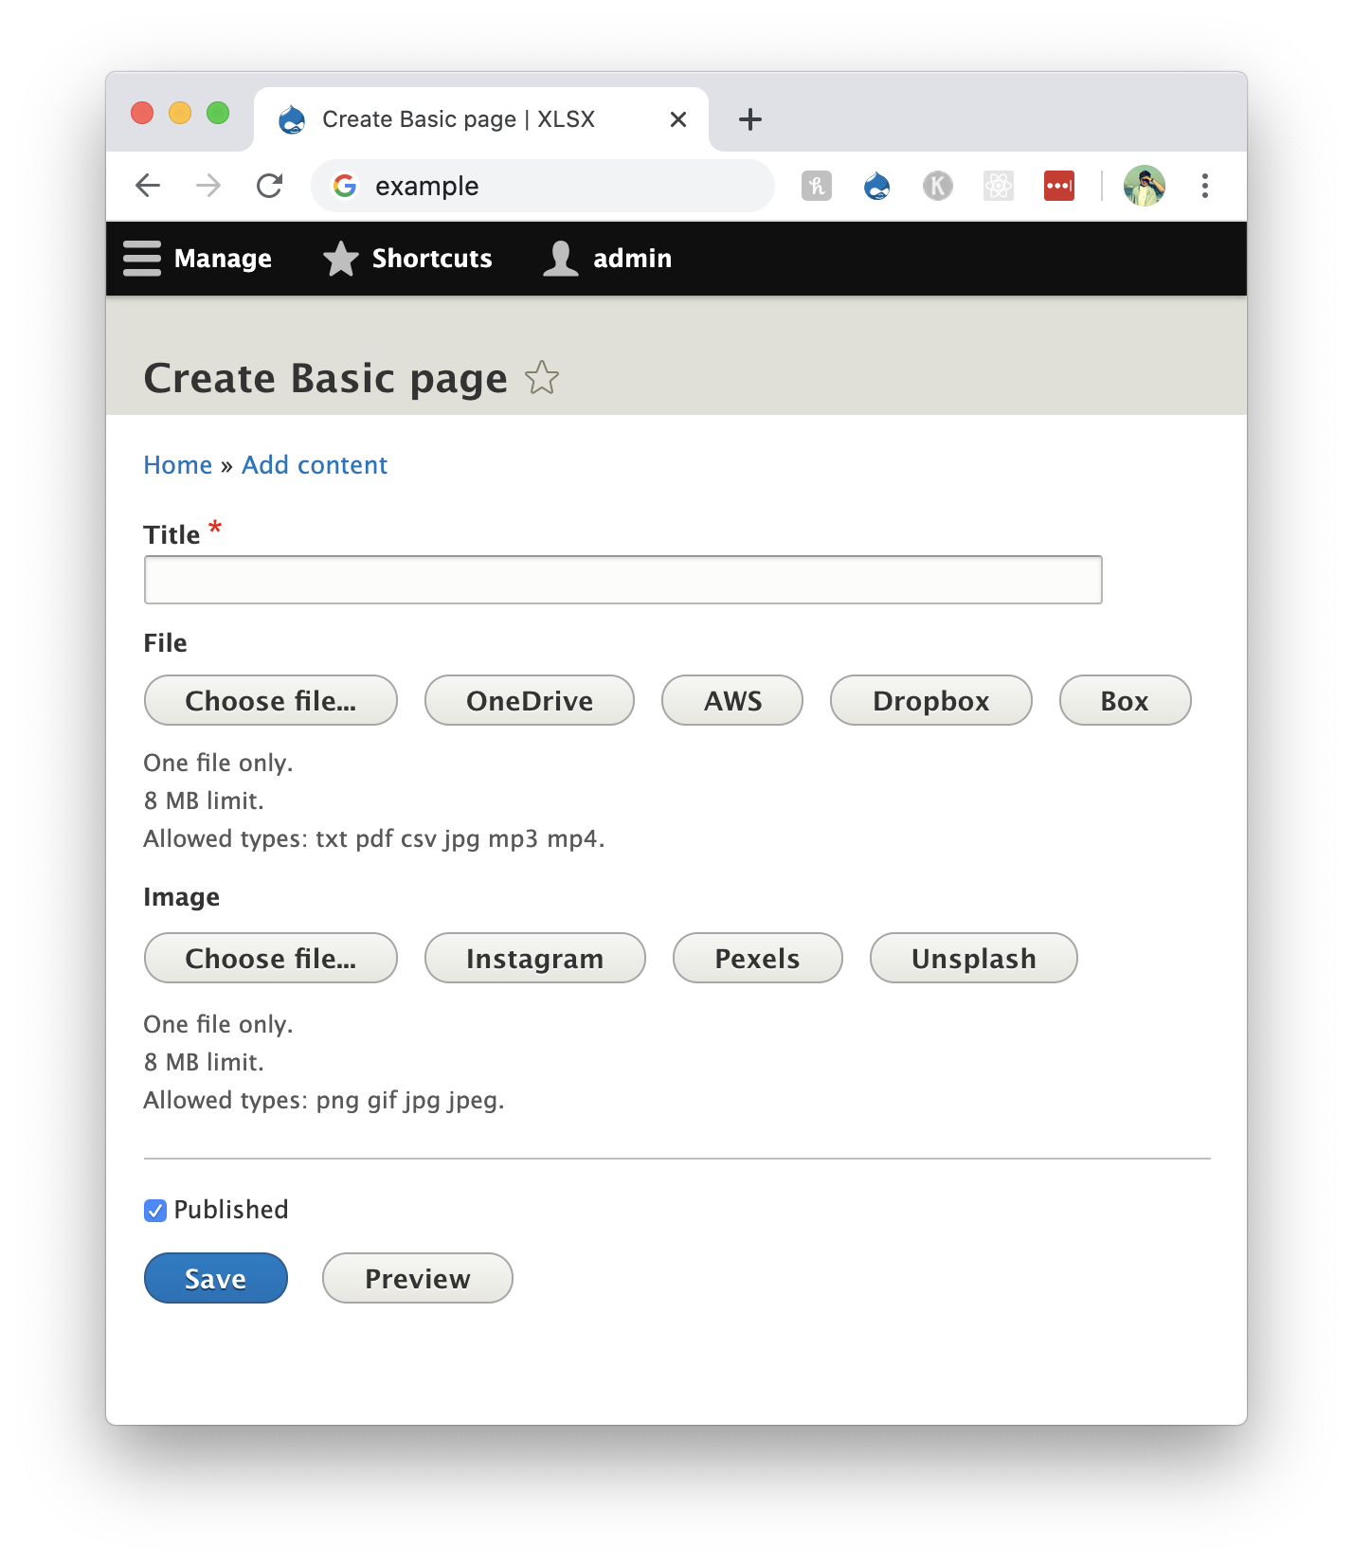The height and width of the screenshot is (1565, 1353).
Task: Select OneDrive as file source
Action: 530,700
